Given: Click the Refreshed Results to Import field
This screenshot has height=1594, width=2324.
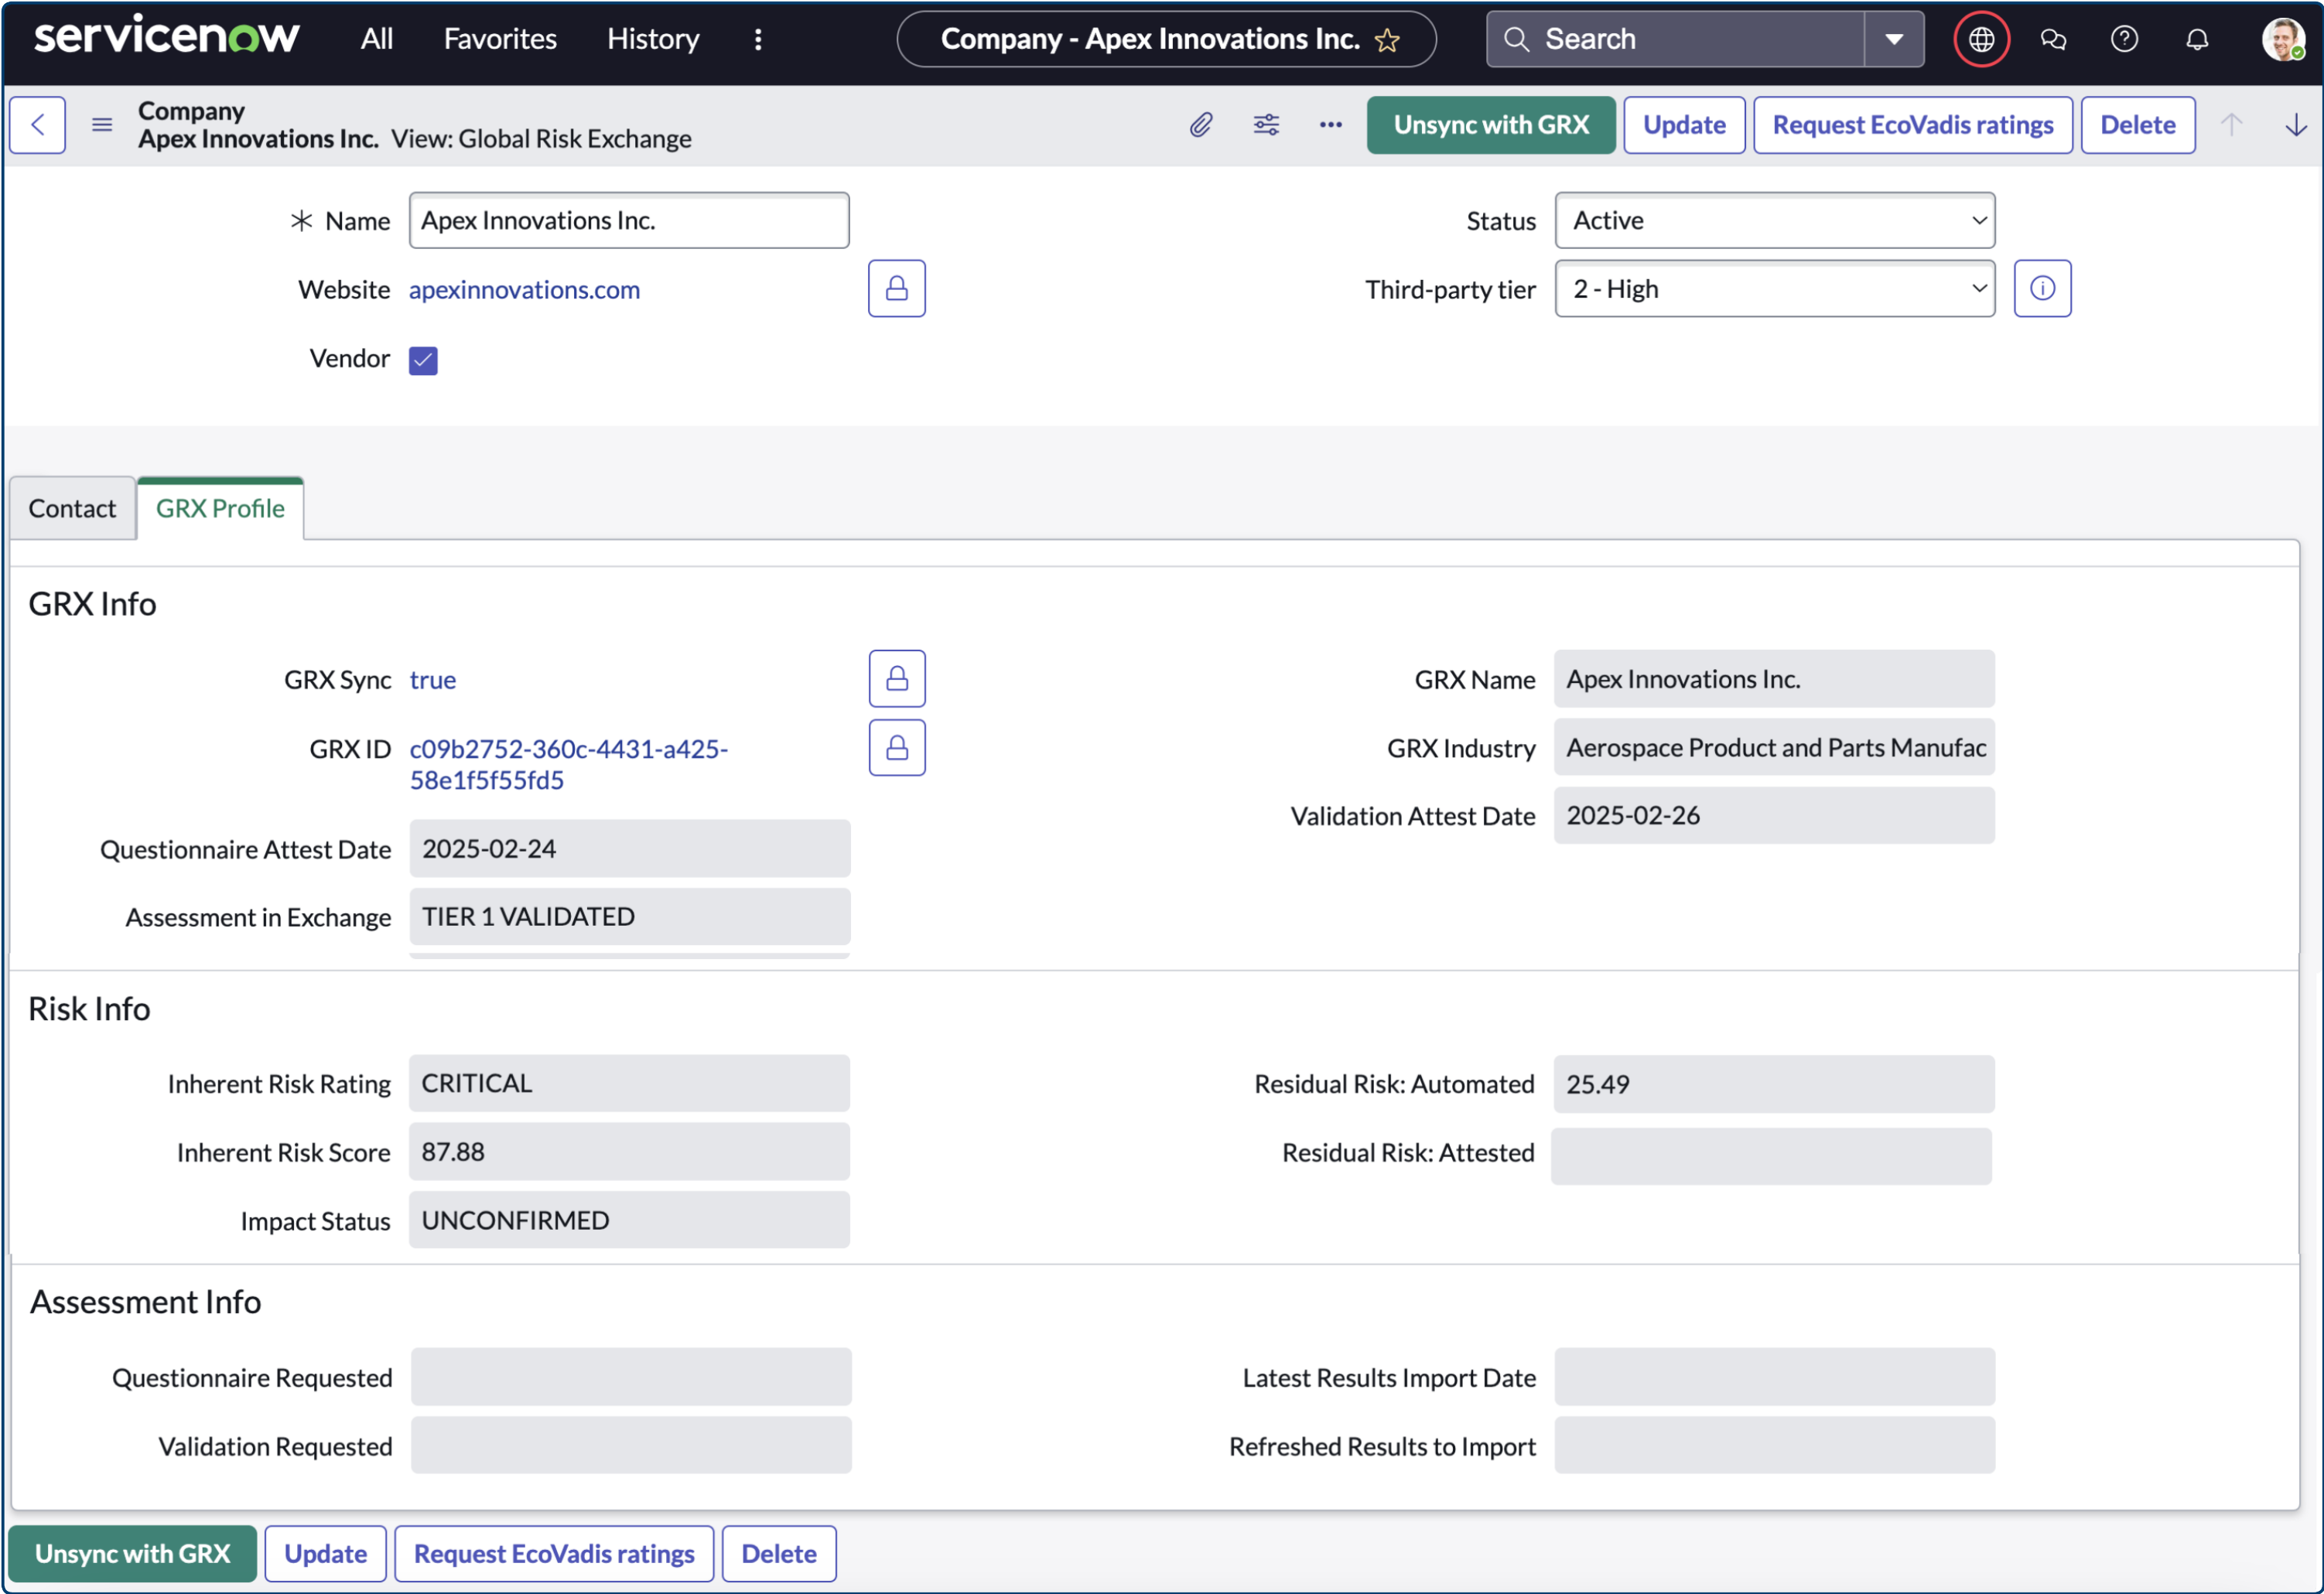Looking at the screenshot, I should tap(1775, 1446).
